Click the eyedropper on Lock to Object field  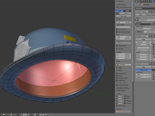point(130,27)
